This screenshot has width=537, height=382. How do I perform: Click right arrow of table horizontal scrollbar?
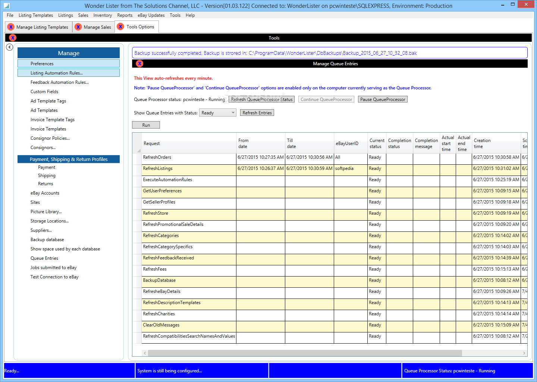point(524,353)
